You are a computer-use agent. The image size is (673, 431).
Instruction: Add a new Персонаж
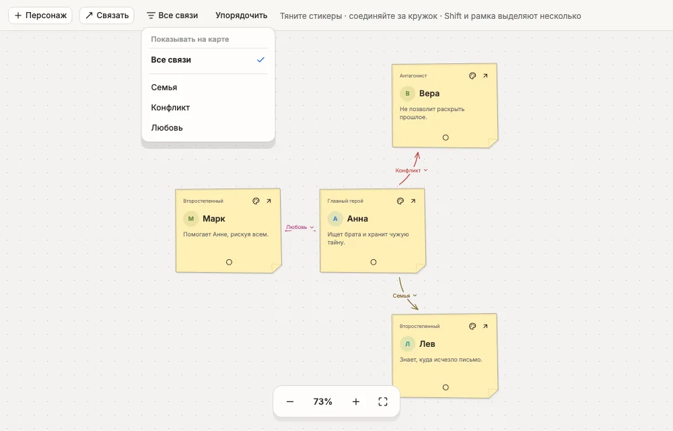(x=40, y=15)
